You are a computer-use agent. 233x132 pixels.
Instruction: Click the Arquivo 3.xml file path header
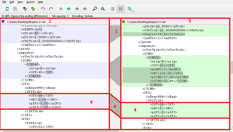[147, 22]
